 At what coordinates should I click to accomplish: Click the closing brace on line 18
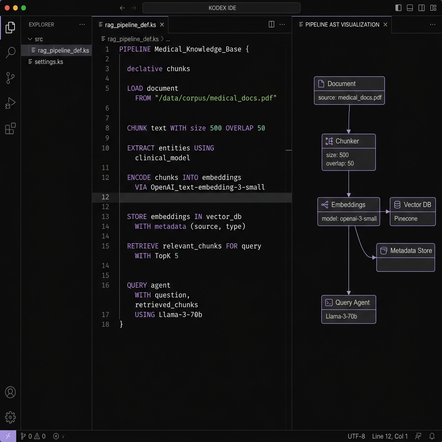tap(121, 324)
